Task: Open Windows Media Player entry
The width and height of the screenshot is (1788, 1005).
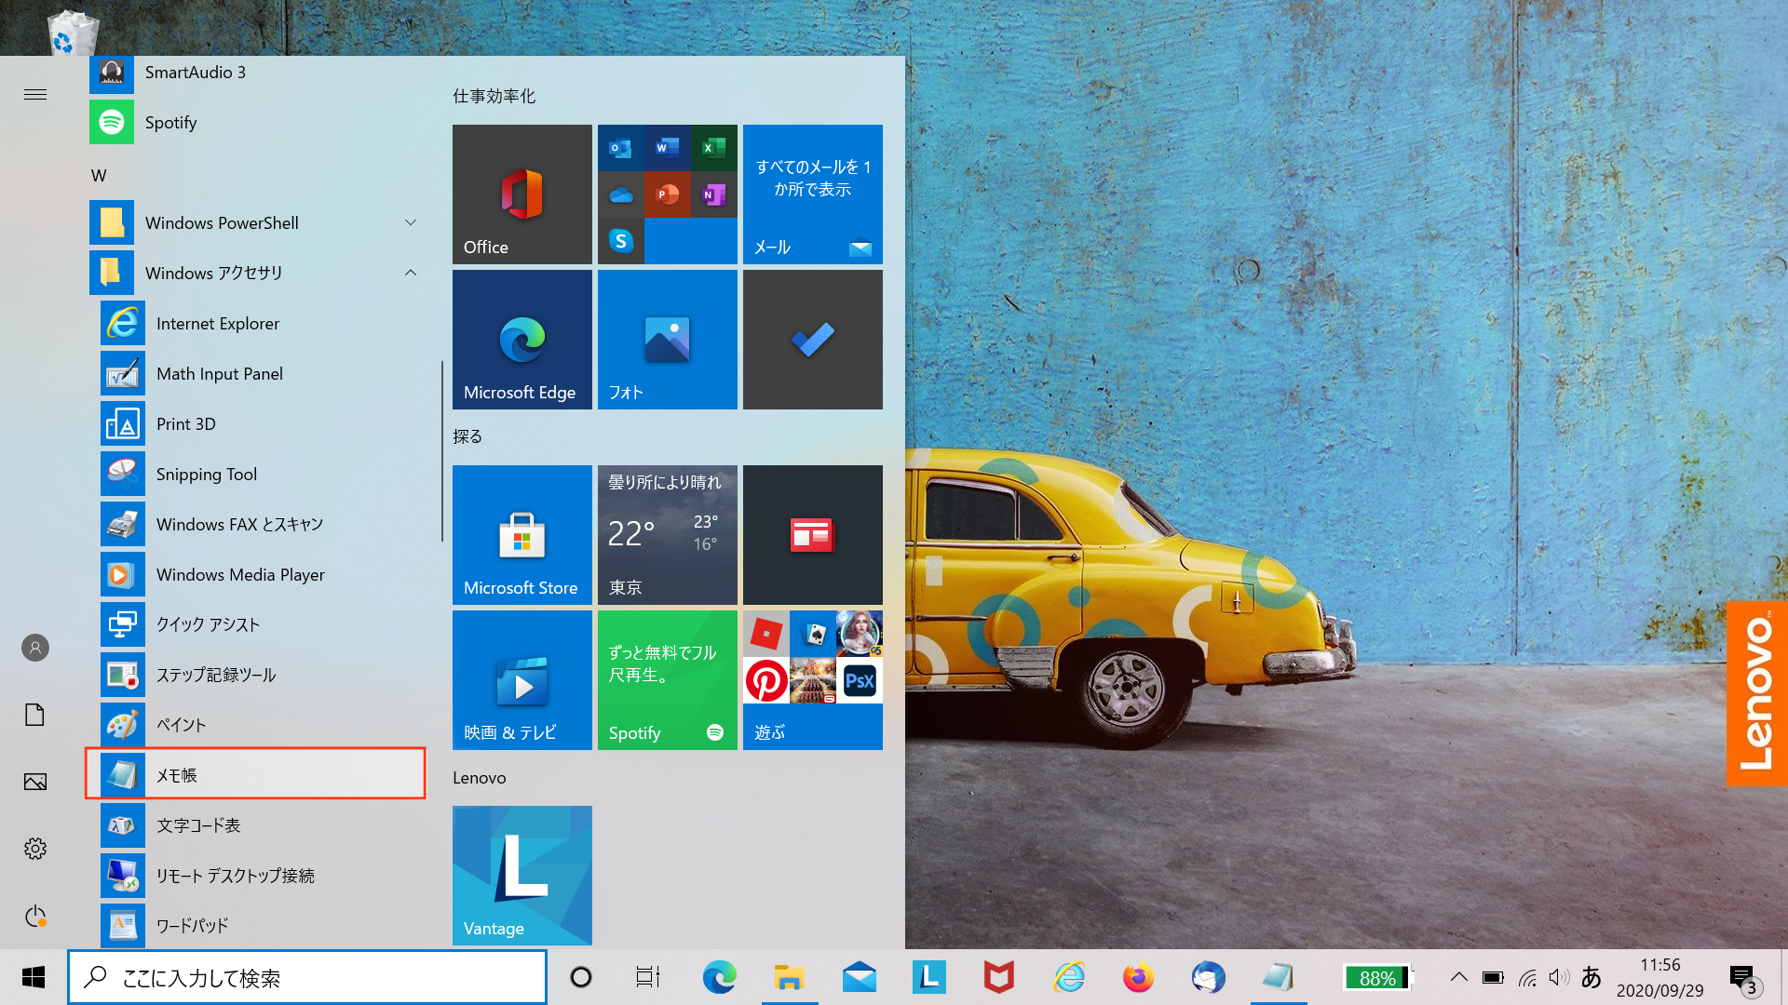Action: tap(240, 575)
